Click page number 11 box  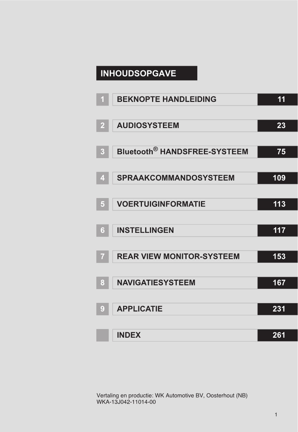(278, 99)
